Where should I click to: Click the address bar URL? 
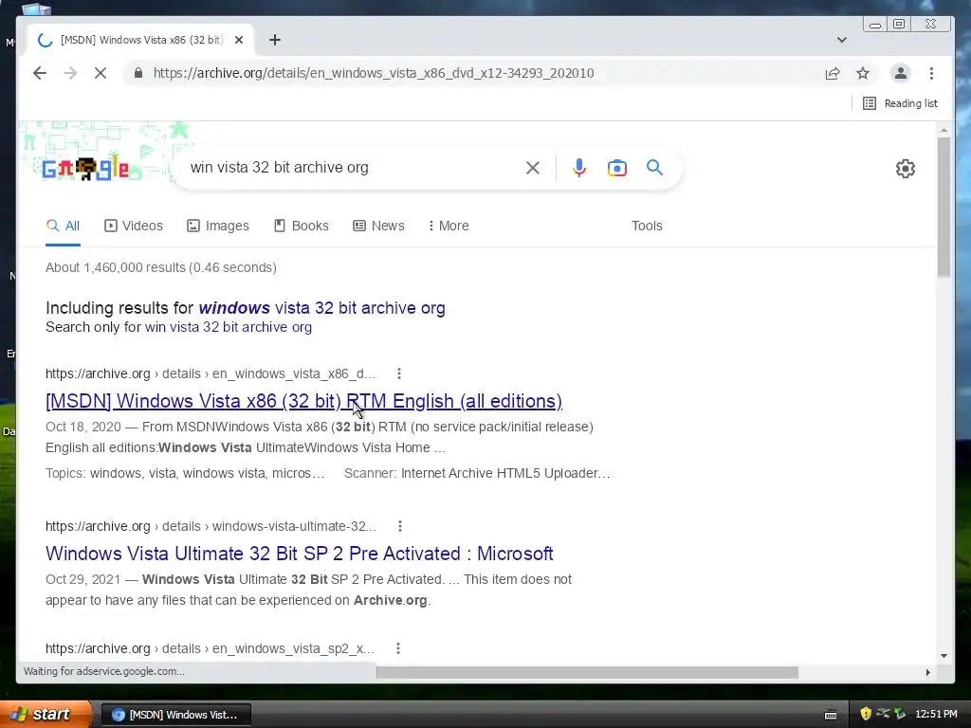click(x=374, y=73)
